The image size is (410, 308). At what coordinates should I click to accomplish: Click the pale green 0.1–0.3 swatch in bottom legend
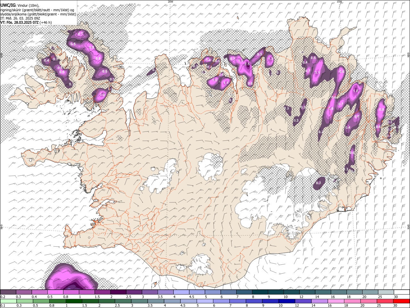[9, 301]
